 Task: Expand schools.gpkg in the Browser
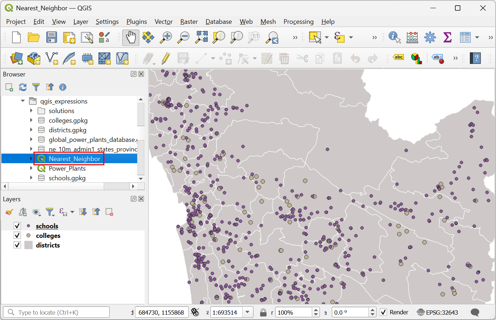pos(31,178)
